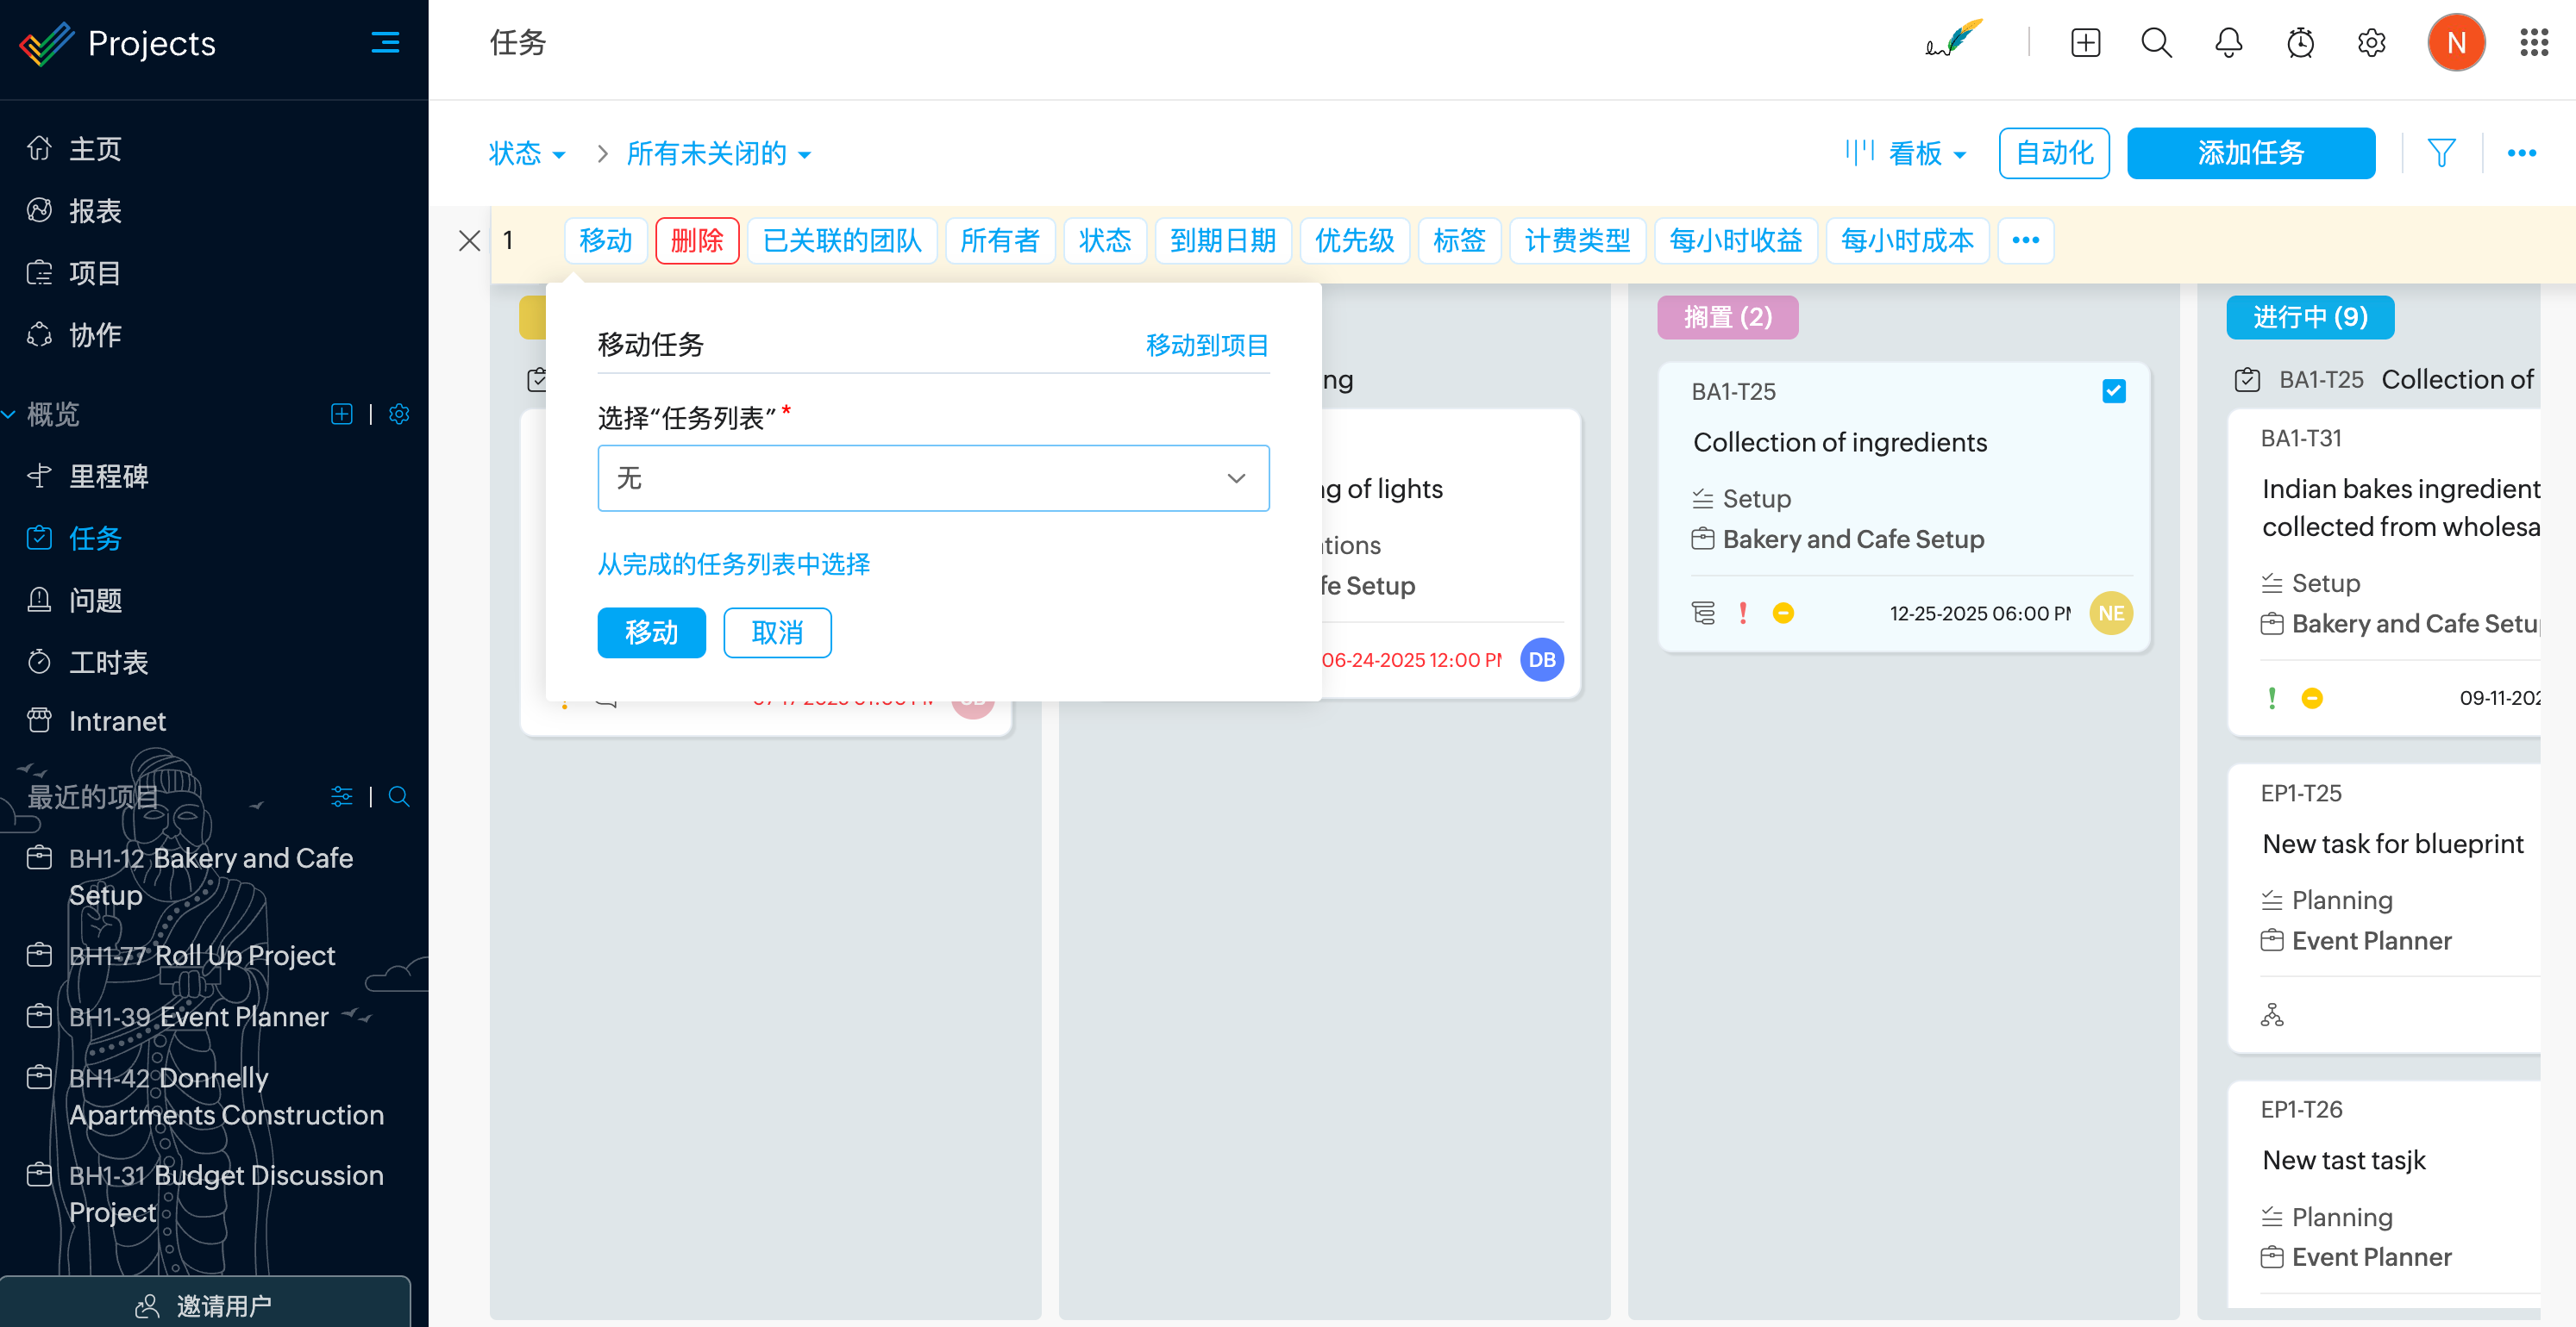The width and height of the screenshot is (2576, 1327).
Task: Open the apps grid launcher icon
Action: (x=2533, y=43)
